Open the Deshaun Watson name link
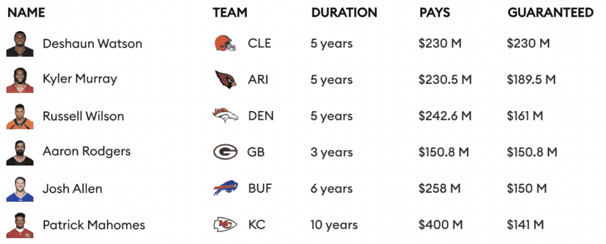606x244 pixels. tap(92, 43)
